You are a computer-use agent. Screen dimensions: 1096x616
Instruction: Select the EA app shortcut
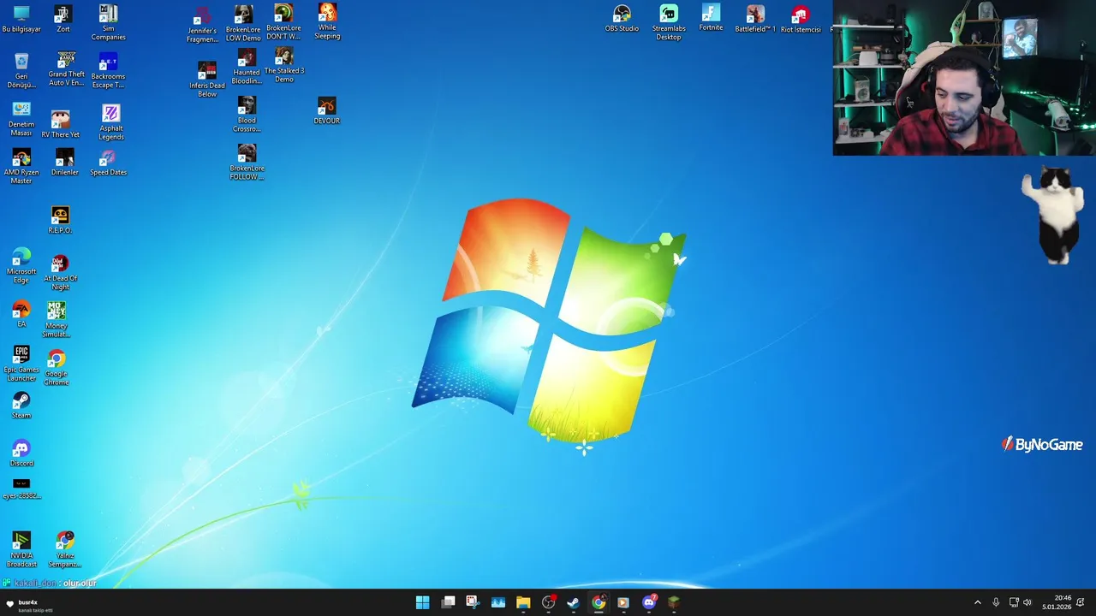pos(21,314)
